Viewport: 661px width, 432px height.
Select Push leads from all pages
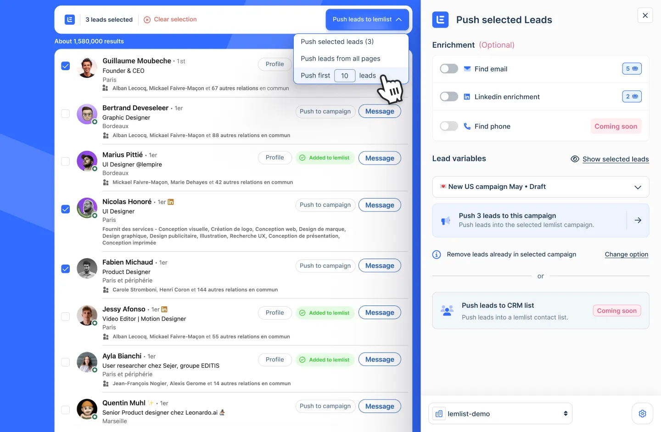click(340, 58)
